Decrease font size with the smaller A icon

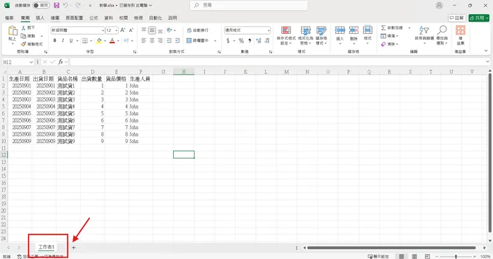131,30
